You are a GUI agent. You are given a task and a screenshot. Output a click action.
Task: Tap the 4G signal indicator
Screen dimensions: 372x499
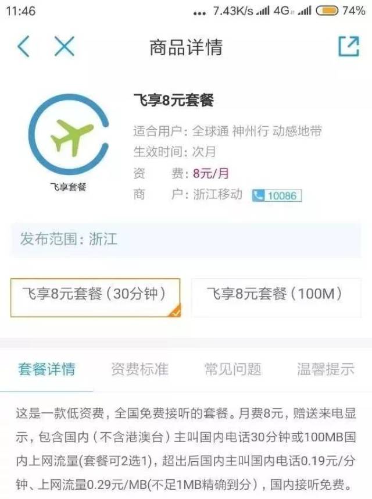pos(281,11)
